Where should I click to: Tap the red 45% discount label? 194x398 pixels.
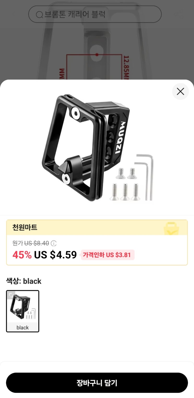tap(22, 255)
